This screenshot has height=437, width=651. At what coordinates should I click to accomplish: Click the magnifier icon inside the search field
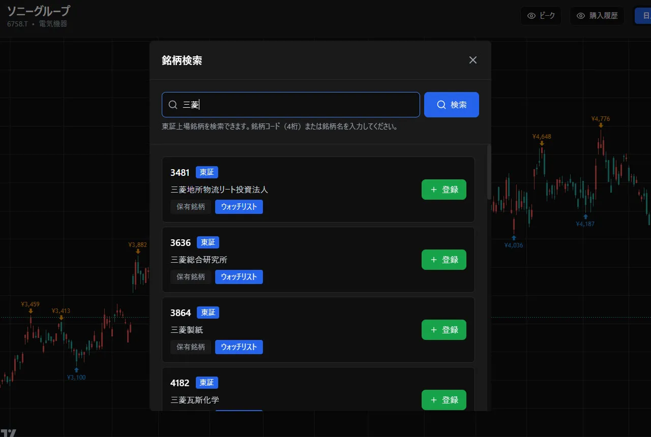tap(173, 105)
